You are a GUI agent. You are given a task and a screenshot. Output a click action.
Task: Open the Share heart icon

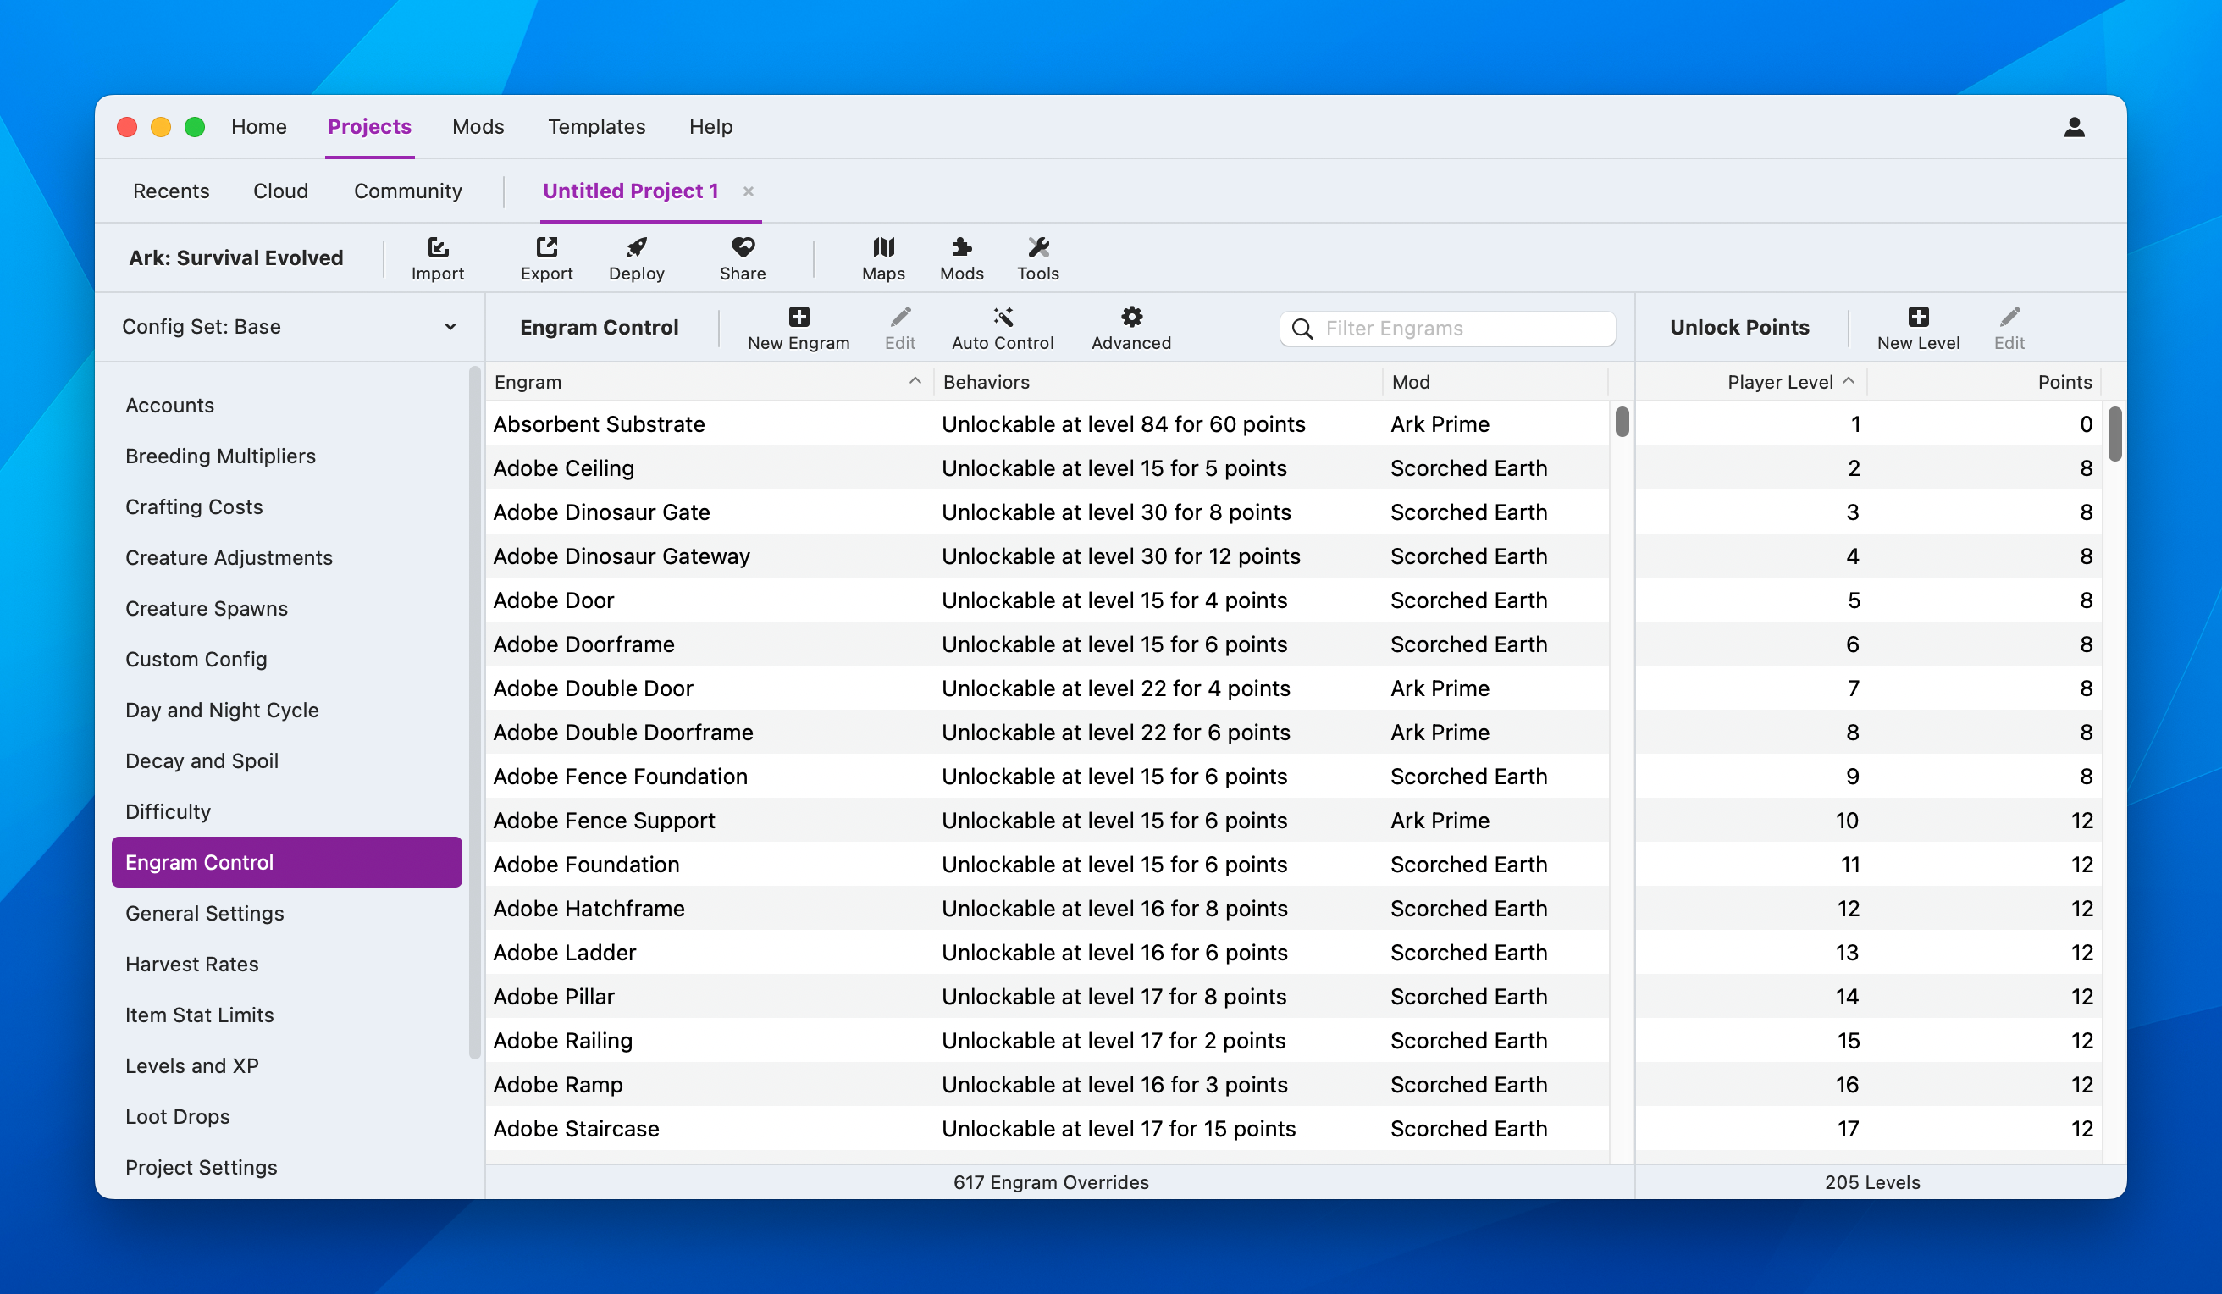743,248
